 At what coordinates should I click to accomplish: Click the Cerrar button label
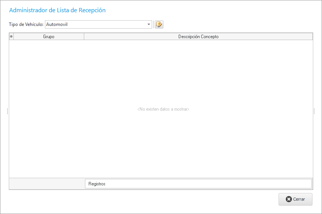point(299,199)
